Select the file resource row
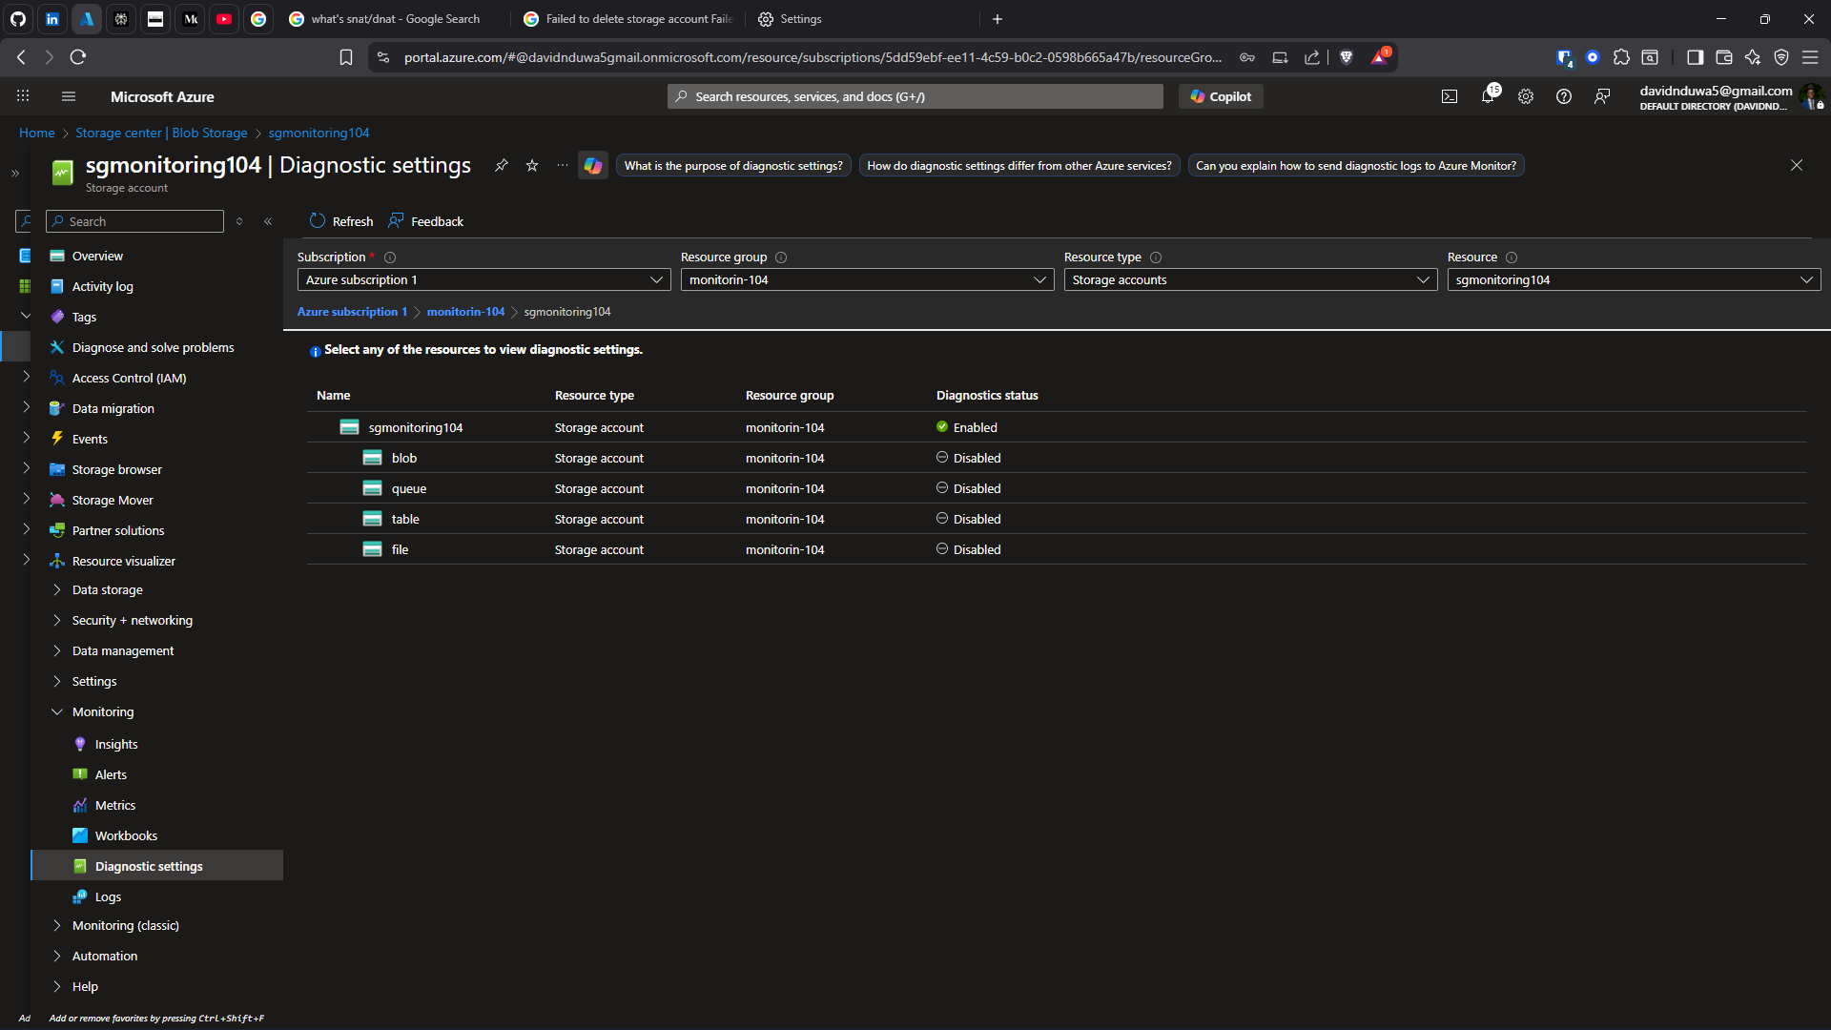Image resolution: width=1831 pixels, height=1030 pixels. (x=1057, y=549)
